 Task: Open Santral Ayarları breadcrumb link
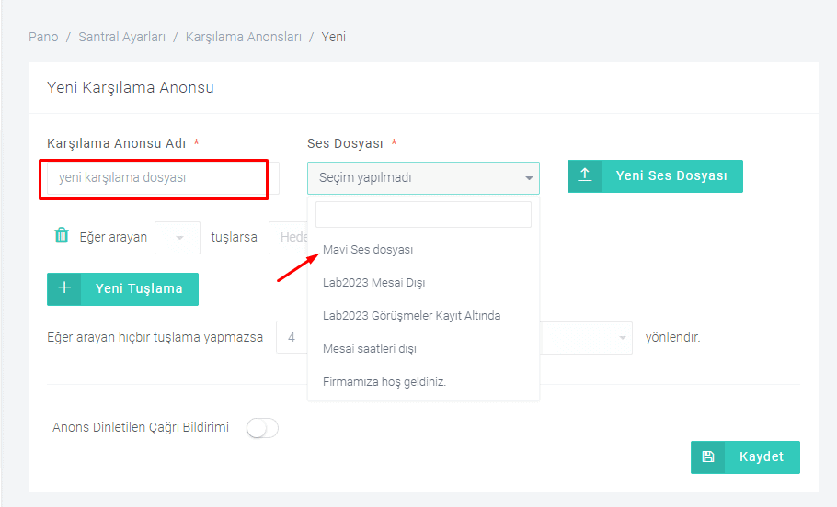pyautogui.click(x=121, y=38)
